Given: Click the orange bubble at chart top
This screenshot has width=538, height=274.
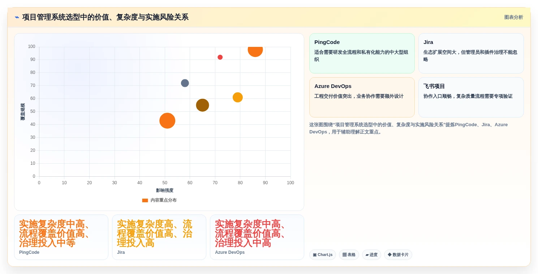Looking at the screenshot, I should [255, 51].
